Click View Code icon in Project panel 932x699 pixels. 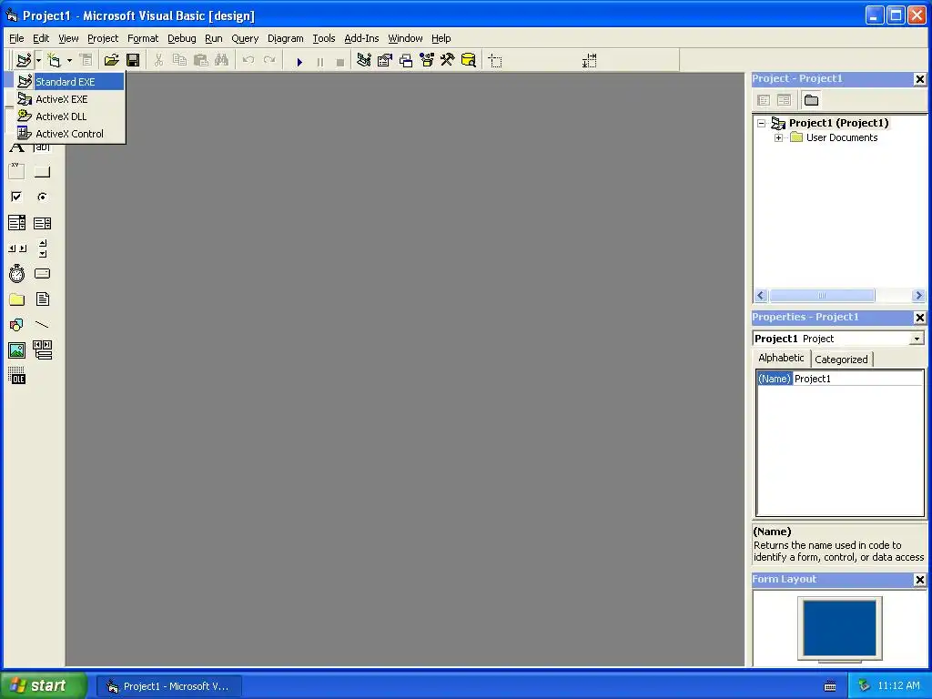coord(764,100)
